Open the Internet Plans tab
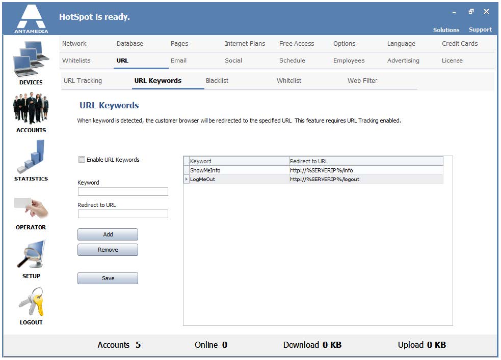This screenshot has height=360, width=501. pyautogui.click(x=245, y=44)
